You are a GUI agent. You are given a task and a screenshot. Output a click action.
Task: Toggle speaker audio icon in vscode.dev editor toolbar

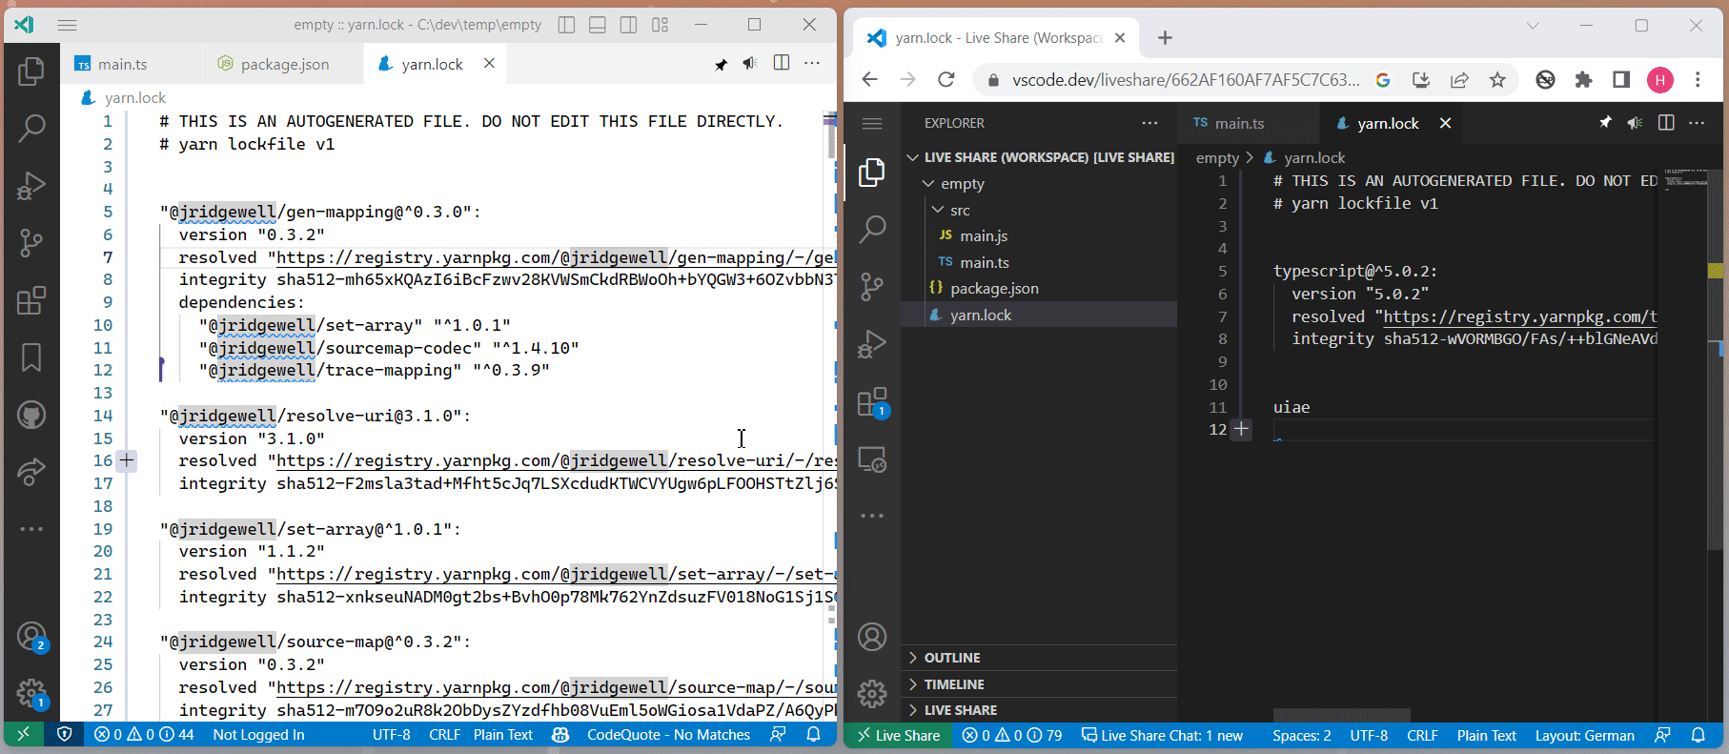coord(1635,122)
